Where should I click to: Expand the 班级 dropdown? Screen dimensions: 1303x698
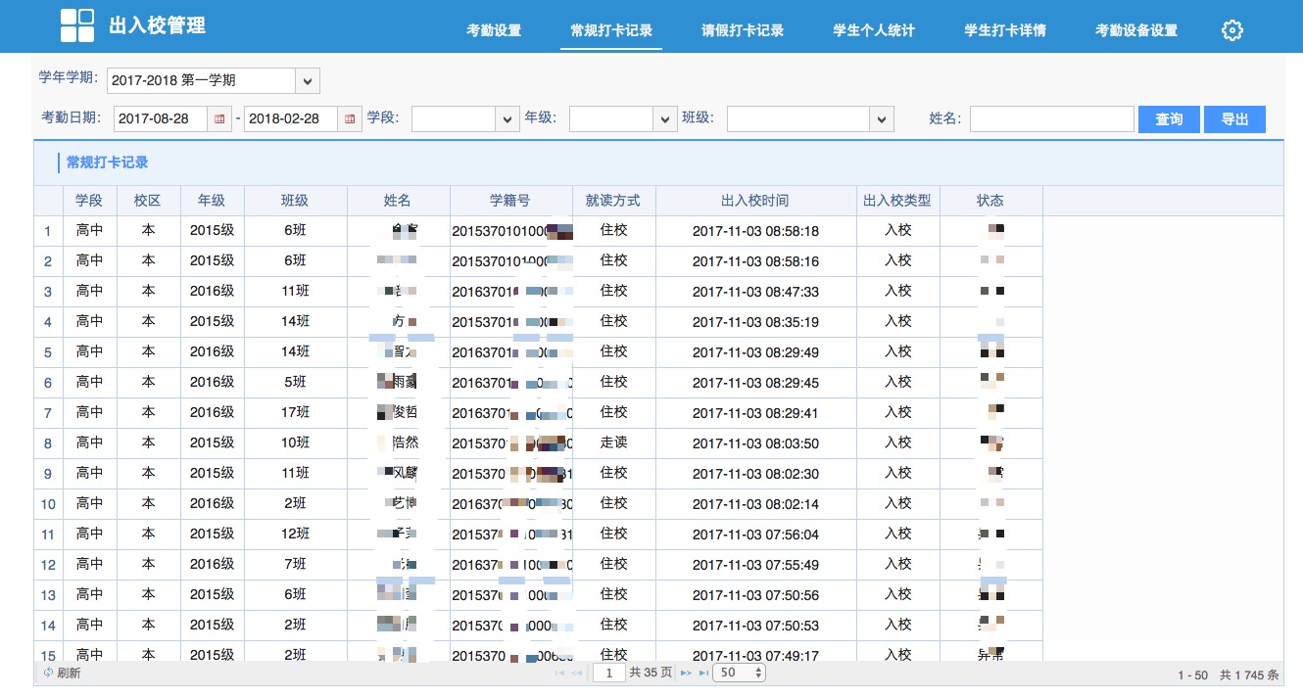[x=882, y=118]
